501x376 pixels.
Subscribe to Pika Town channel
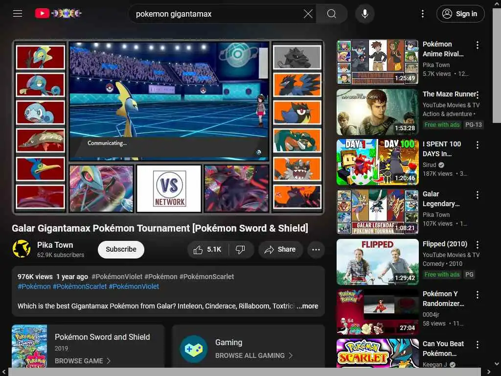tap(121, 249)
